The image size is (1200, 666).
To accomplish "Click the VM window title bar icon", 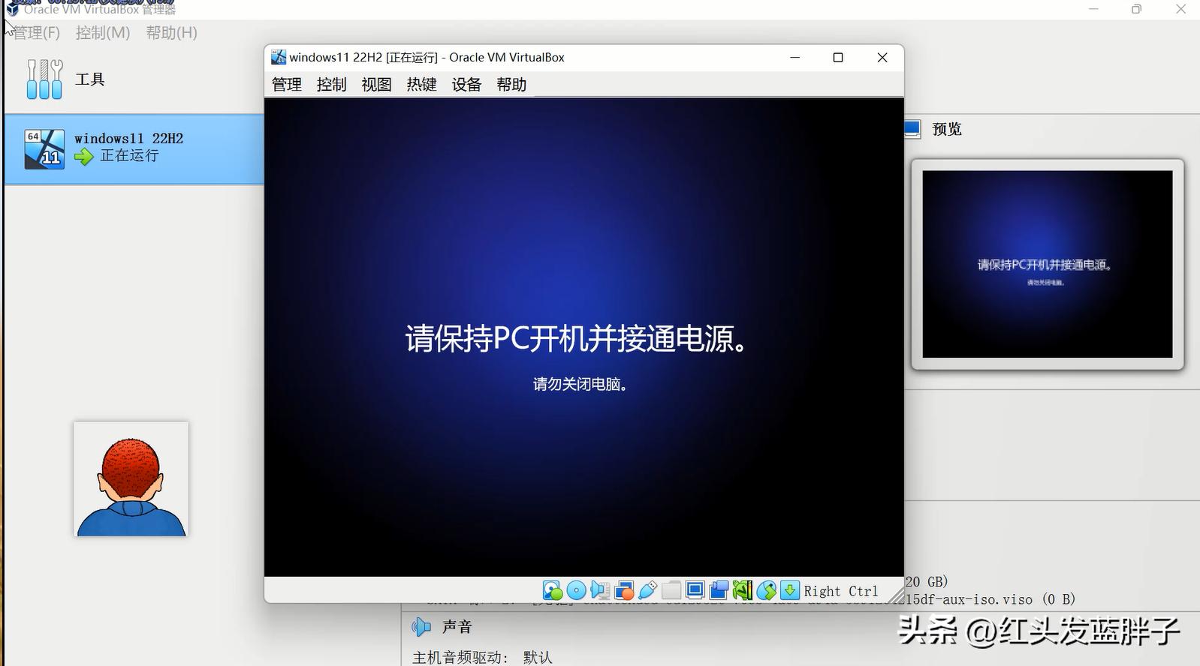I will [x=279, y=58].
